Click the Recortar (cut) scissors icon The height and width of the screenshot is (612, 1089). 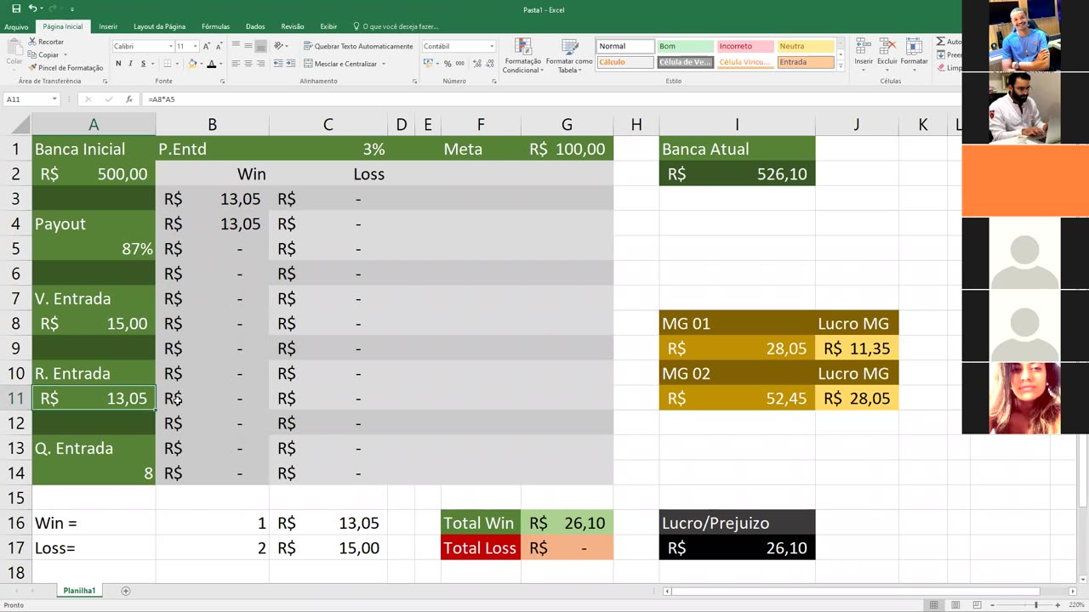[x=32, y=42]
